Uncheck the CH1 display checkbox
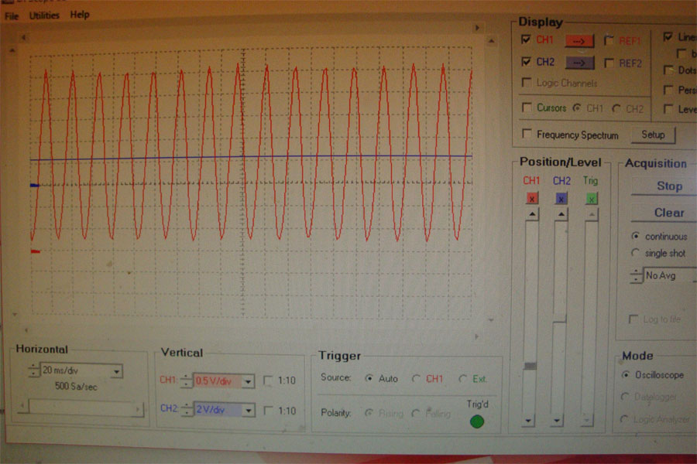Screen dimensions: 697x464 point(527,39)
